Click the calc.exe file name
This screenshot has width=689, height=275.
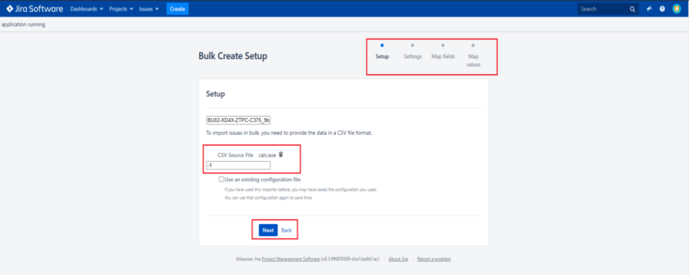click(x=267, y=155)
